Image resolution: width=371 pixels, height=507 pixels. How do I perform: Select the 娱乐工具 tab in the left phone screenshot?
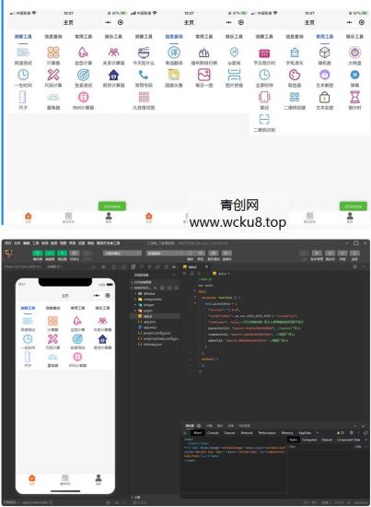point(113,37)
